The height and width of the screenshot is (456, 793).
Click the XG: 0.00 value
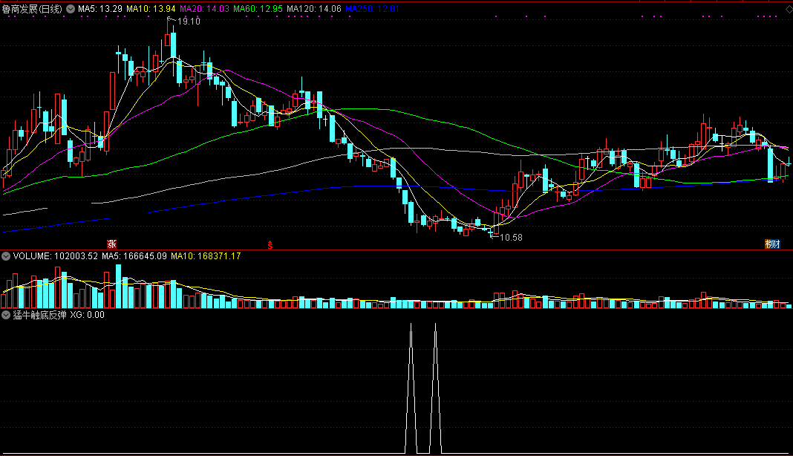pos(87,315)
